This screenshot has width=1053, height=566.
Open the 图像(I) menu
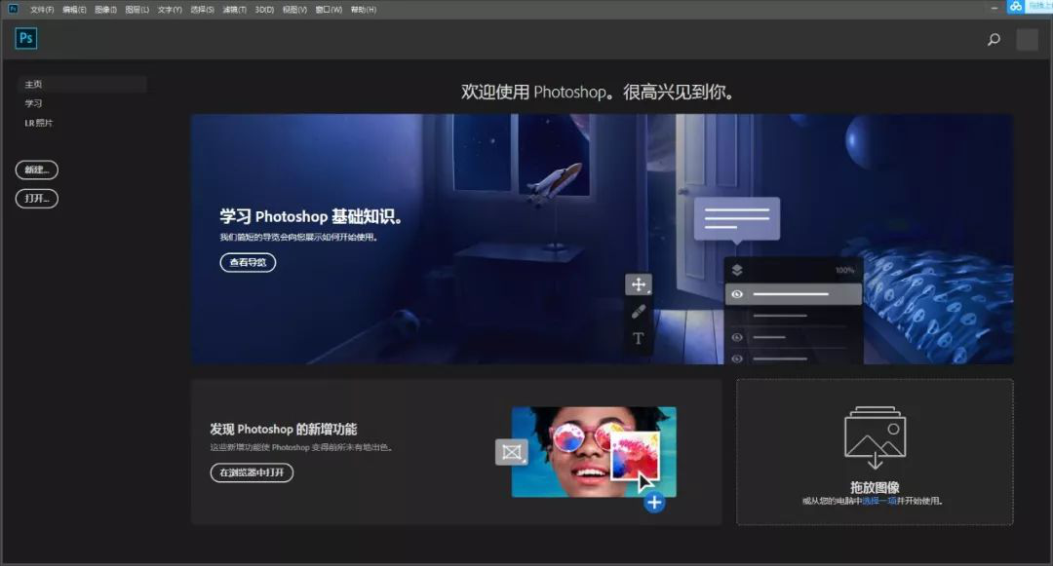105,10
